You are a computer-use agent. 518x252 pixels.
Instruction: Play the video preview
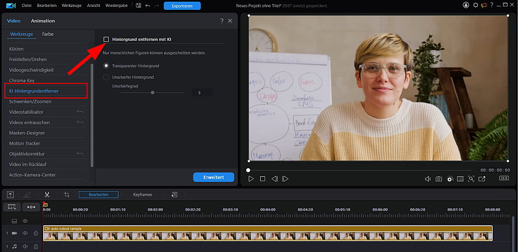251,179
